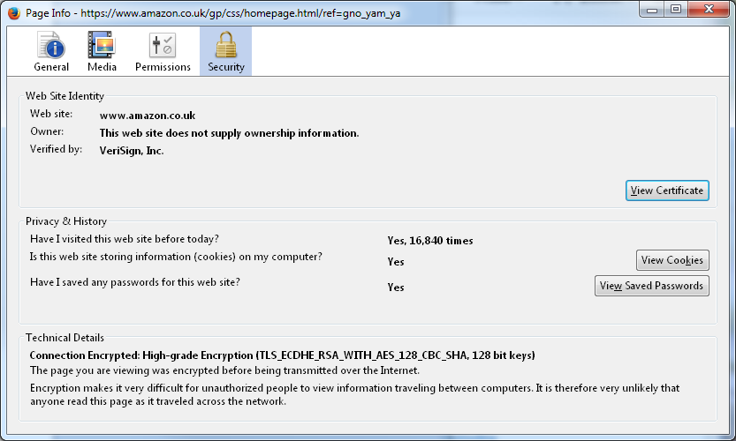The height and width of the screenshot is (441, 736).
Task: Click the Web Site Identity group label
Action: pyautogui.click(x=64, y=96)
